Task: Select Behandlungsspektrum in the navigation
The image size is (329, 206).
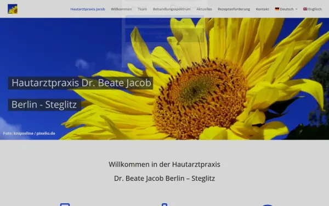Action: (x=172, y=9)
